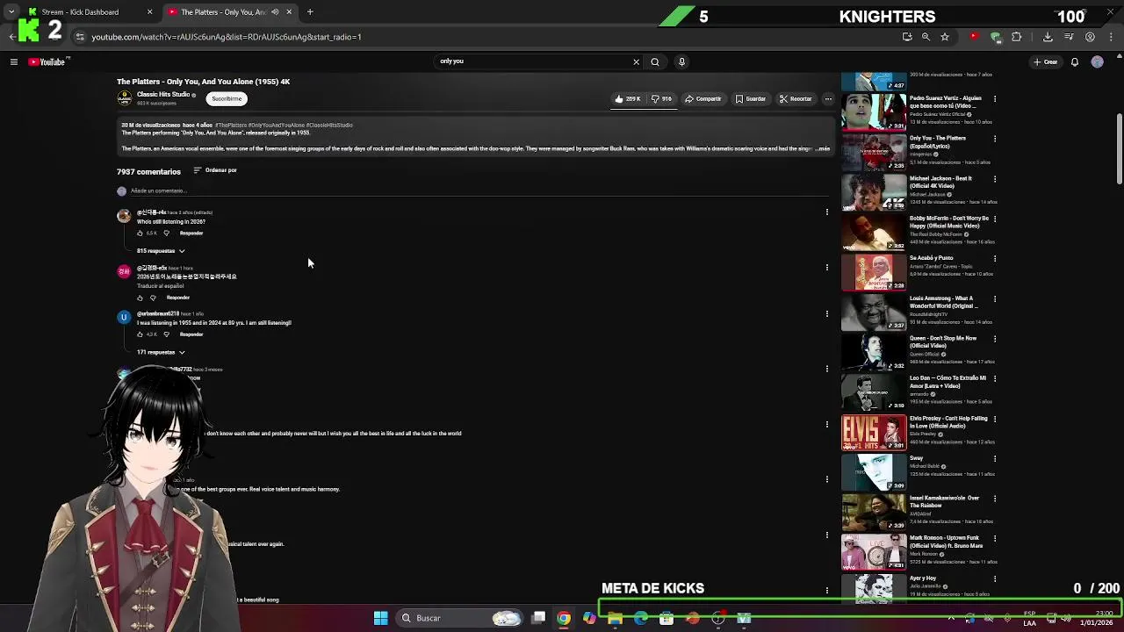This screenshot has height=632, width=1124.
Task: Run search with the magnifier button
Action: tap(655, 61)
